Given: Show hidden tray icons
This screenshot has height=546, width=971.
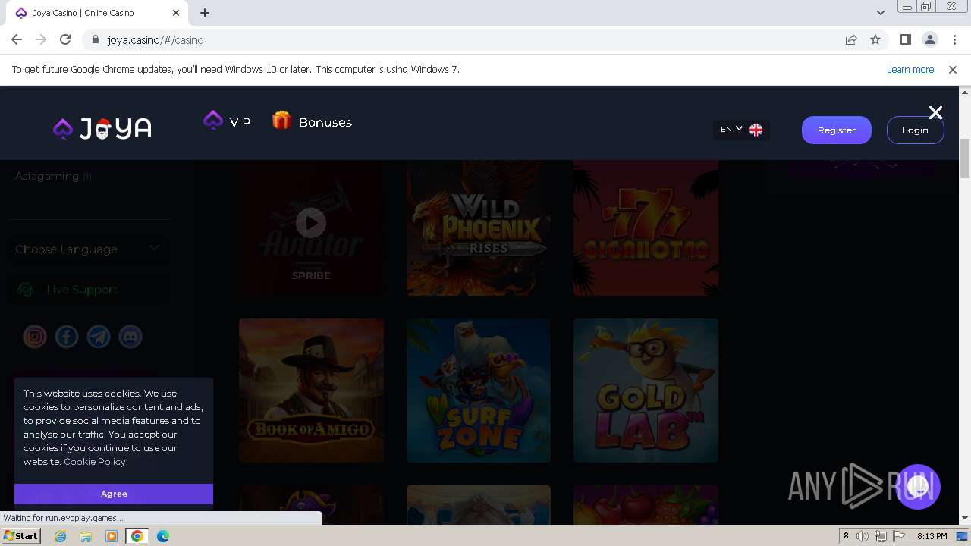Looking at the screenshot, I should [846, 536].
